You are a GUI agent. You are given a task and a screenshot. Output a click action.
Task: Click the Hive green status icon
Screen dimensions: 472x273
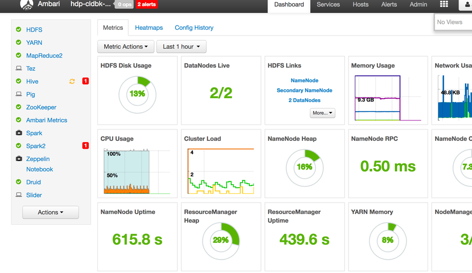tap(18, 81)
